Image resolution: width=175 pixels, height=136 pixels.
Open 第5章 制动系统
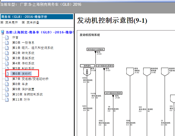pyautogui.click(x=23, y=68)
